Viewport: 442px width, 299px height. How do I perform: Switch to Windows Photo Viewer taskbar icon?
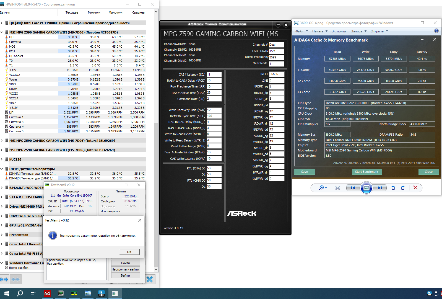pos(88,293)
